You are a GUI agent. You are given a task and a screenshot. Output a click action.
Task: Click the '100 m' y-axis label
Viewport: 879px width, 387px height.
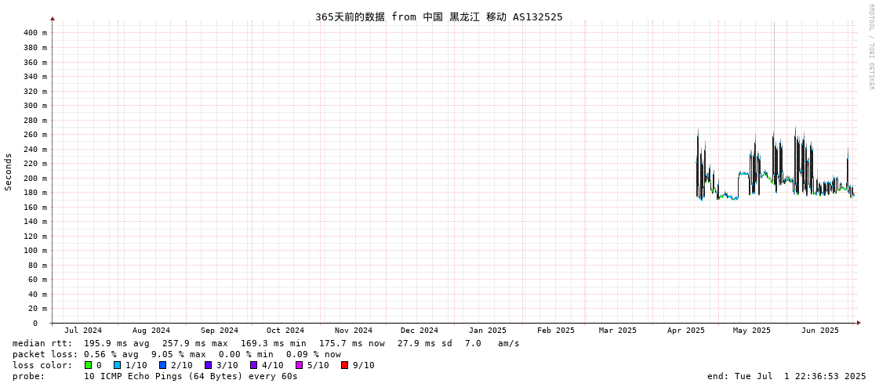coord(35,251)
